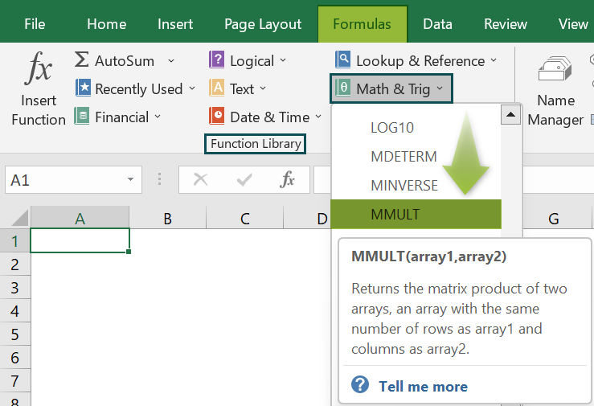This screenshot has height=406, width=594.
Task: Click the formula bar enter checkmark icon
Action: coord(244,179)
